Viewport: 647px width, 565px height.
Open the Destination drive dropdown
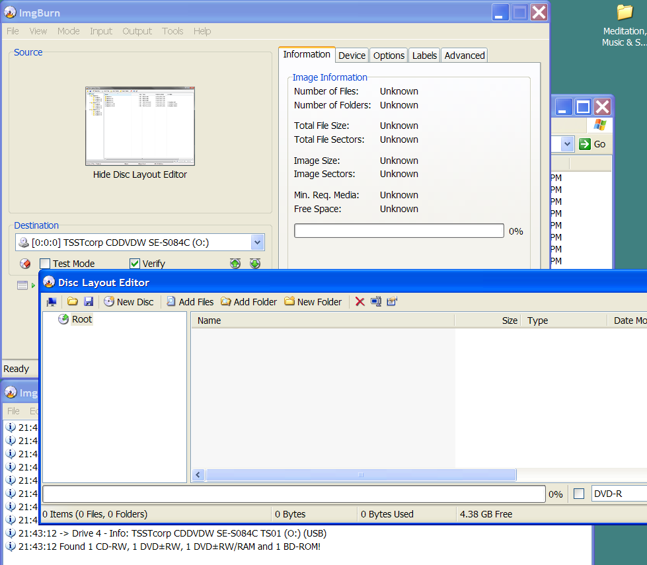(258, 243)
